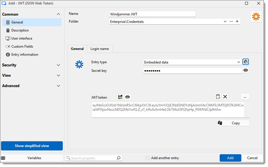Click Show simplified view button
268x167 pixels.
[x=32, y=146]
